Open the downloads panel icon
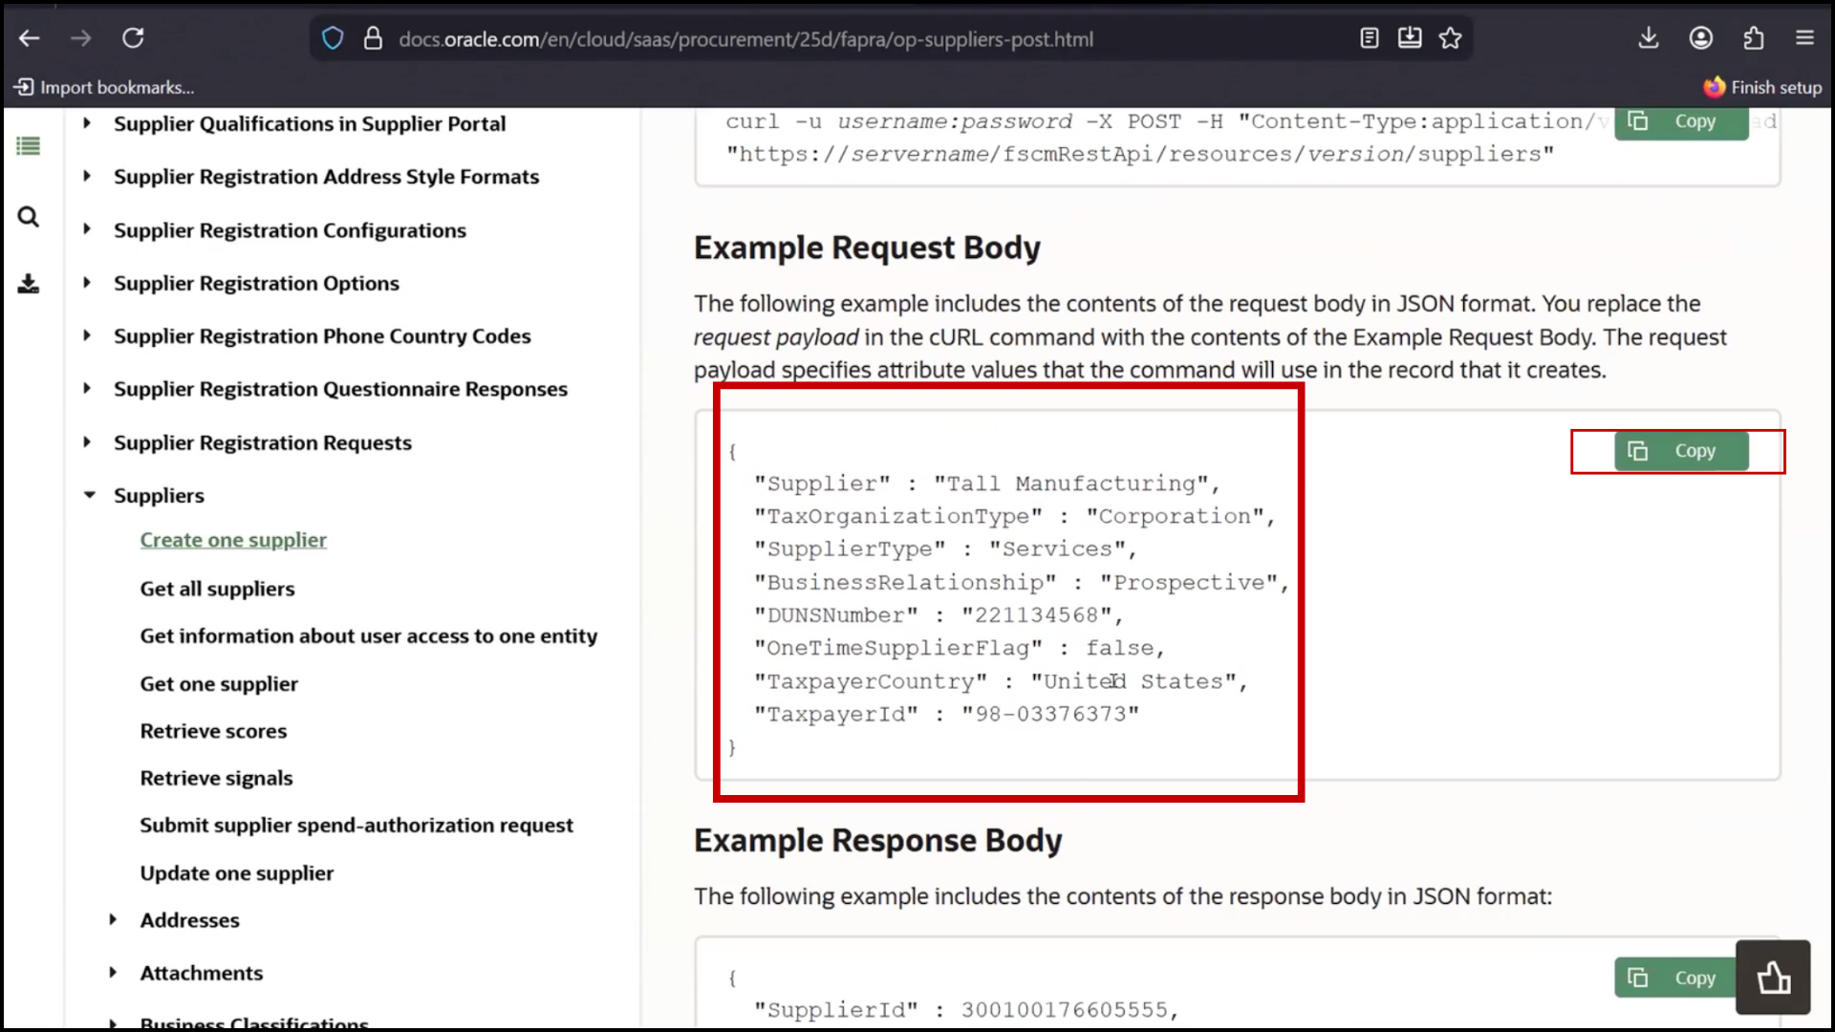This screenshot has width=1835, height=1032. [1649, 38]
